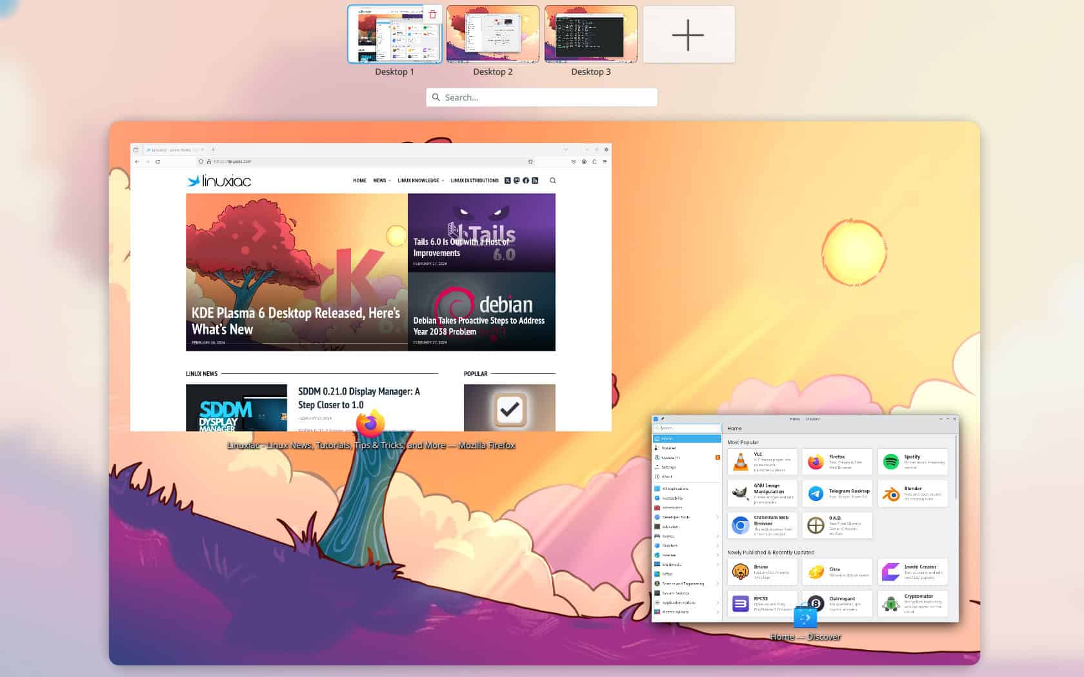Expand the NEWS dropdown in Linuxiac's navigation
This screenshot has width=1084, height=677.
[x=381, y=181]
